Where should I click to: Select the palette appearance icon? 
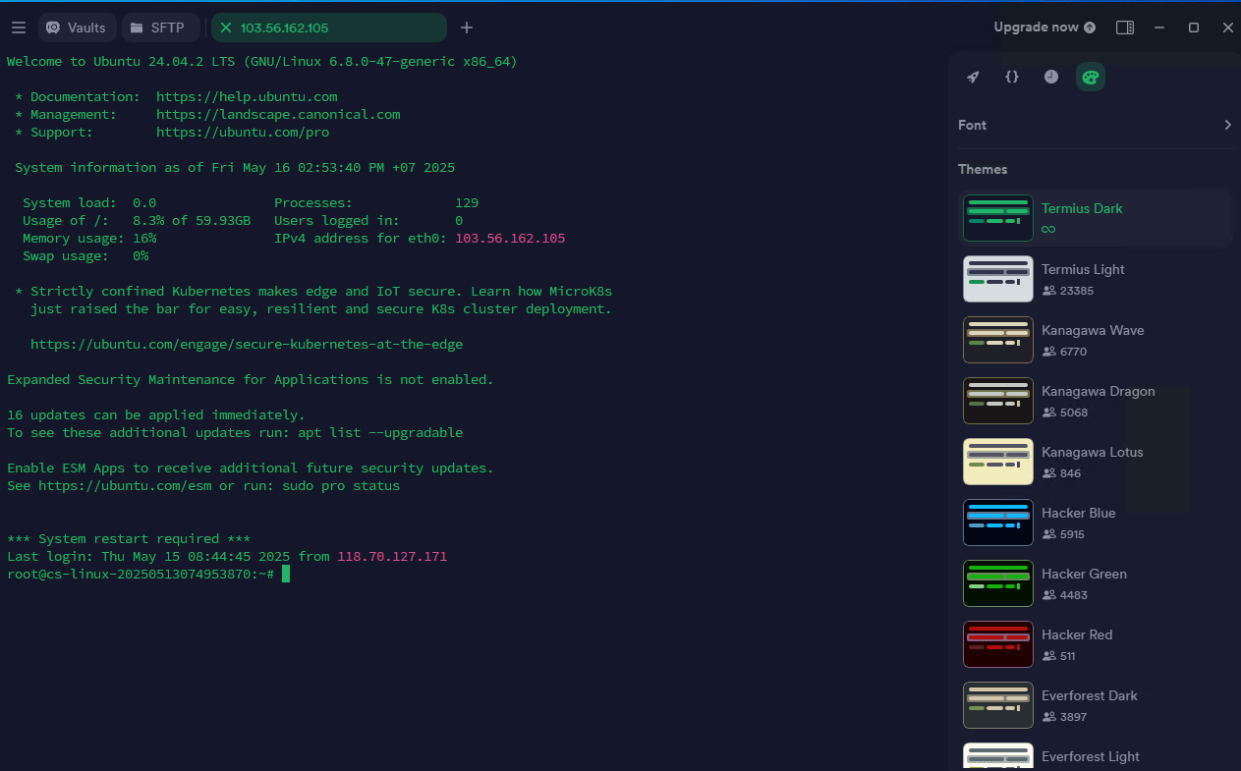coord(1091,77)
